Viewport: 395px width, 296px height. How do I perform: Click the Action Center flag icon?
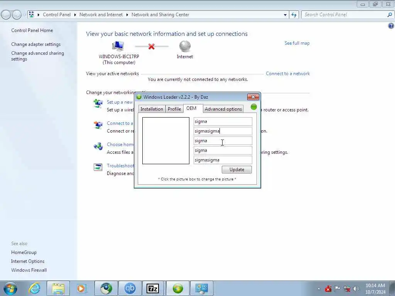[337, 288]
